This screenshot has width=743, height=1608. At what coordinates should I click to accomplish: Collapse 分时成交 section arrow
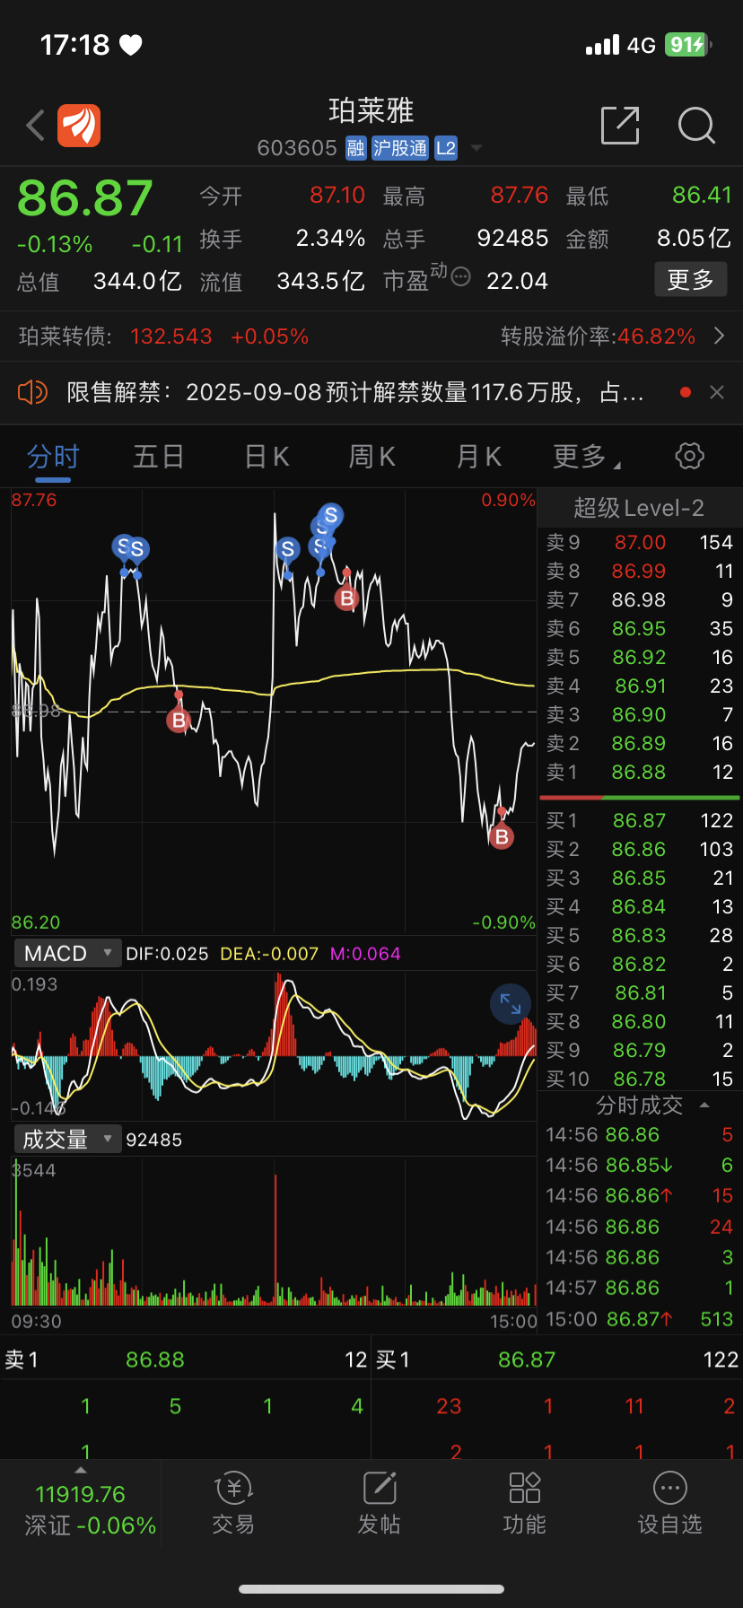coord(704,1105)
